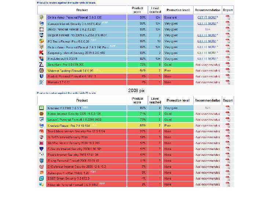This screenshot has width=264, height=198.
Task: Click GET IT NOW for Online Armor 93% row
Action: 208,17
